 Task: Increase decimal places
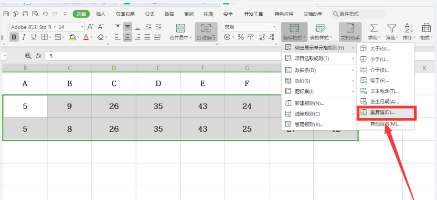tap(262, 37)
